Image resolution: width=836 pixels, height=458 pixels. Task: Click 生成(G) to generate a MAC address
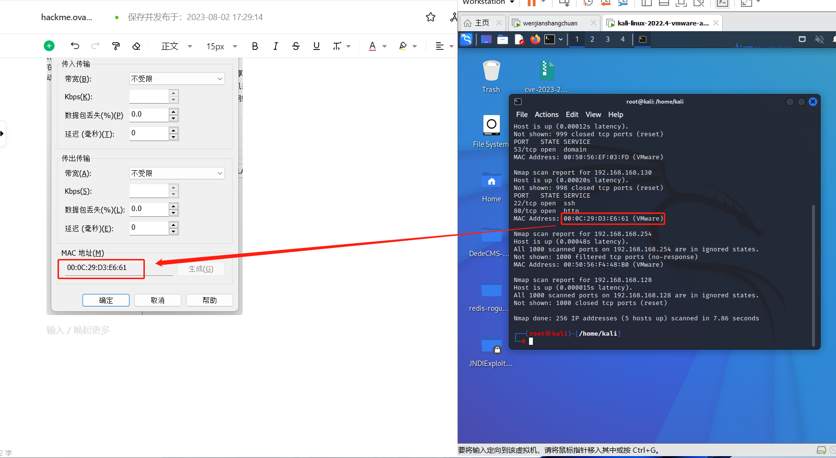click(201, 269)
